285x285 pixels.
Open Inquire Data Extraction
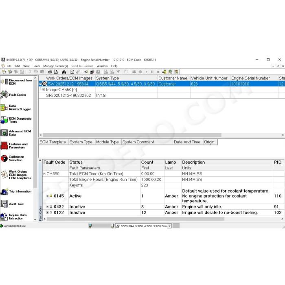(14, 217)
